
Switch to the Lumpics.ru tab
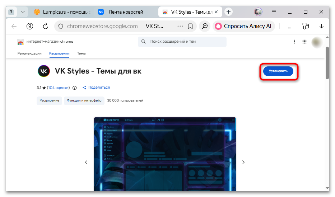click(x=63, y=12)
